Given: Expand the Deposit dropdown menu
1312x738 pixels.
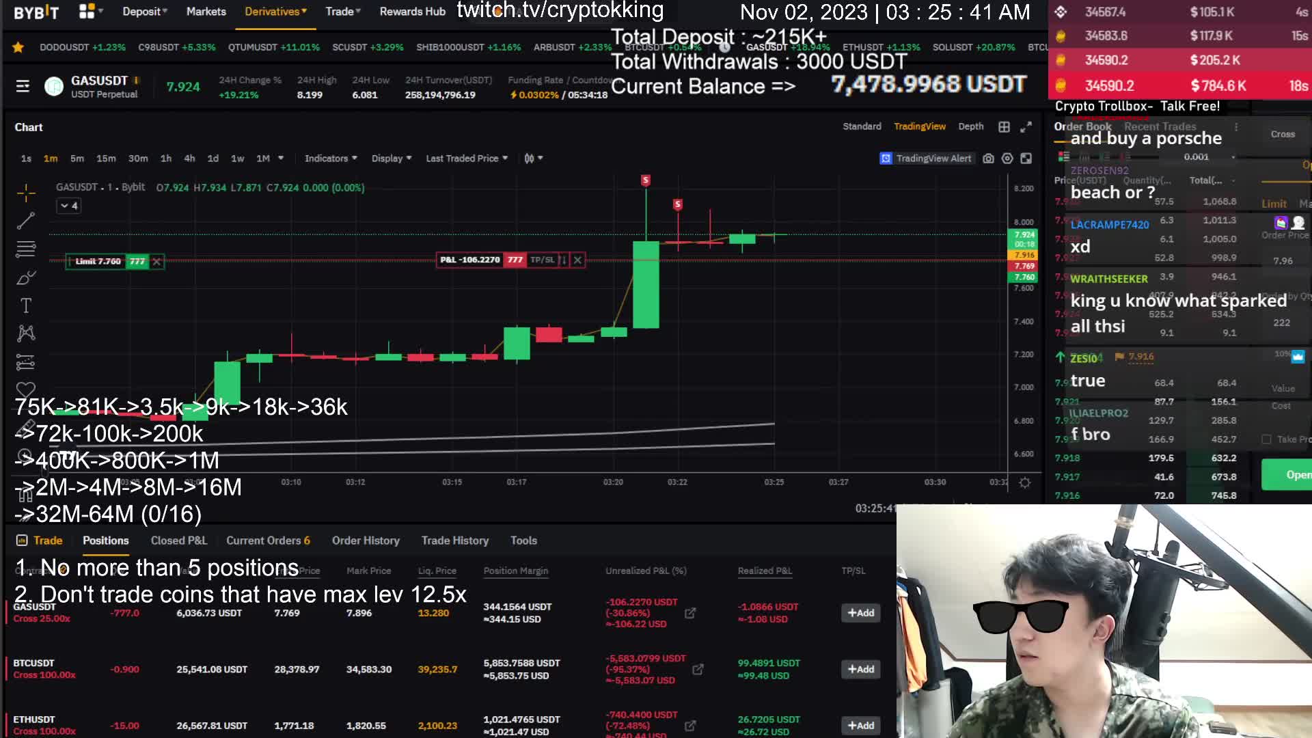Looking at the screenshot, I should (x=145, y=12).
